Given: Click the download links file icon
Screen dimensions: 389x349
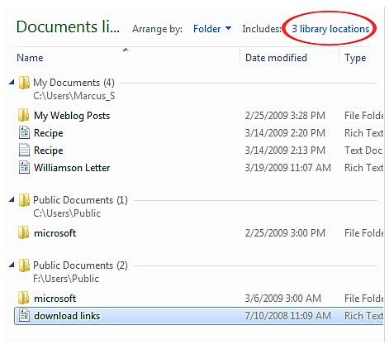Looking at the screenshot, I should 24,315.
